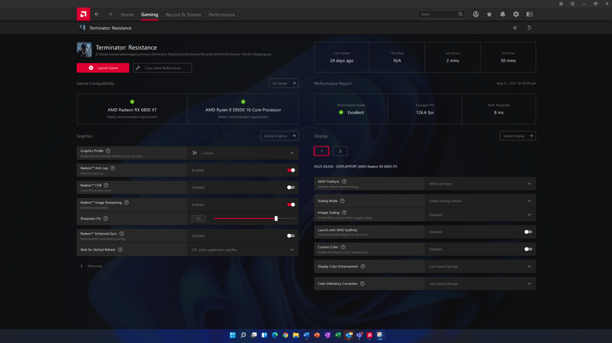This screenshot has height=343, width=612.
Task: Switch to the Home tab
Action: point(127,15)
